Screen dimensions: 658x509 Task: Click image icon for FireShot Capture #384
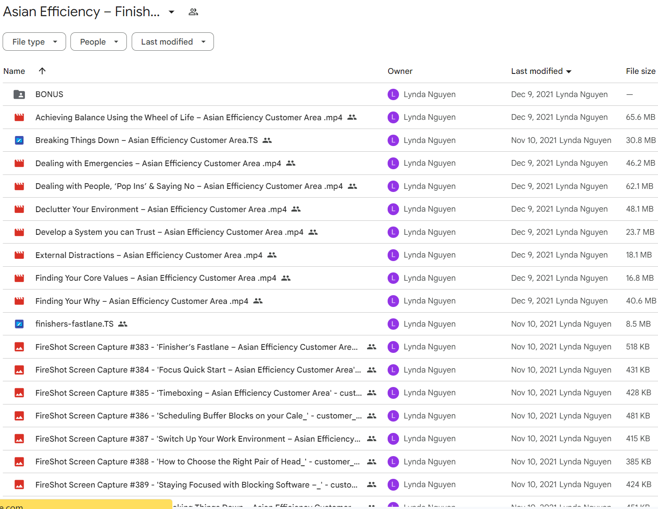(x=19, y=370)
